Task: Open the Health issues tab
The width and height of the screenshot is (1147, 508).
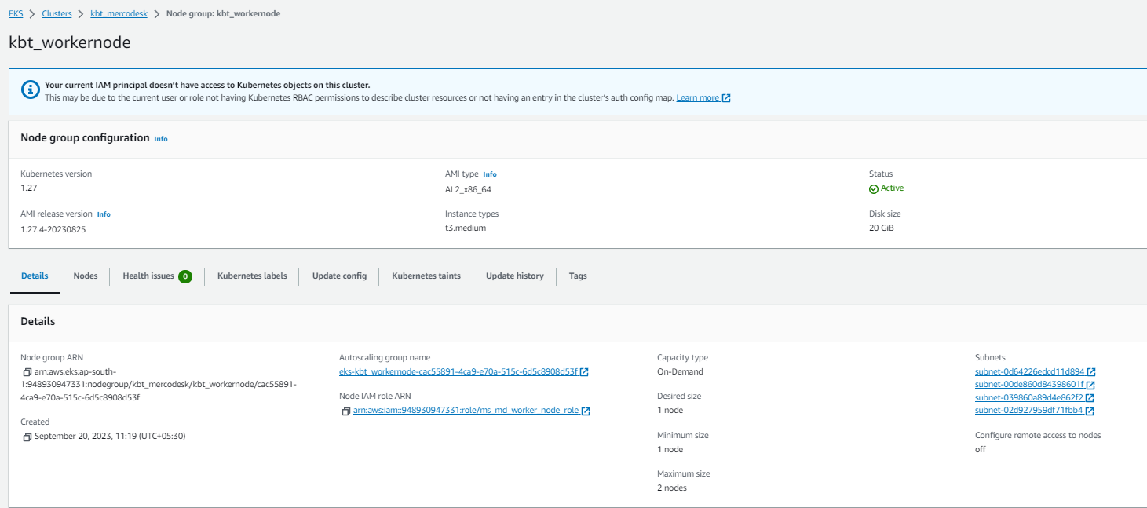Action: pos(157,276)
